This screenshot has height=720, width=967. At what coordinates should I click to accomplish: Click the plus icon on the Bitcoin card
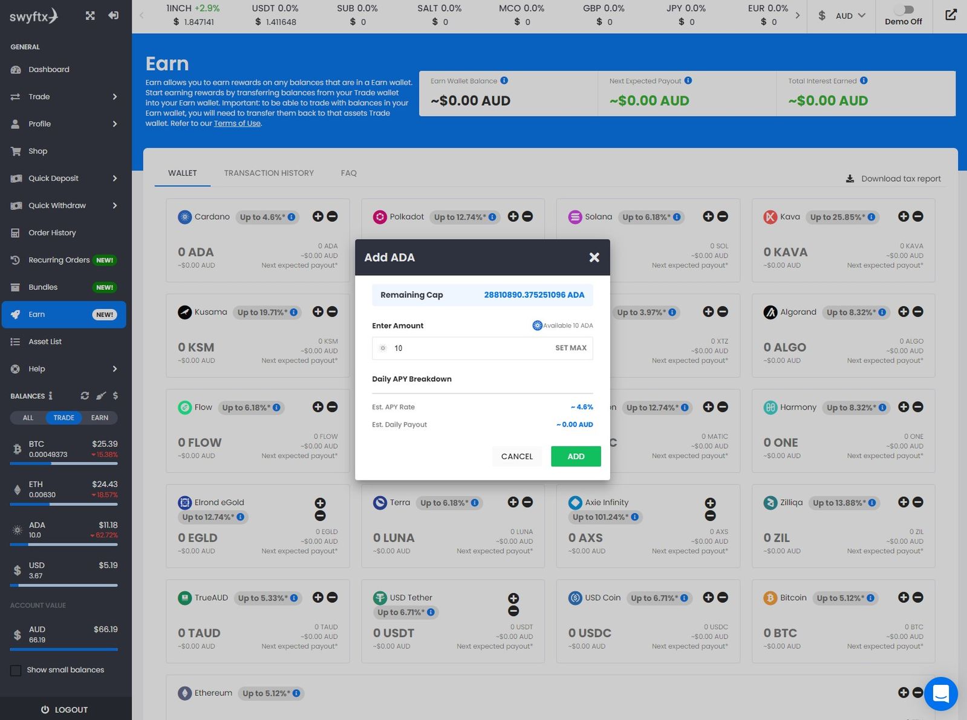(x=904, y=597)
